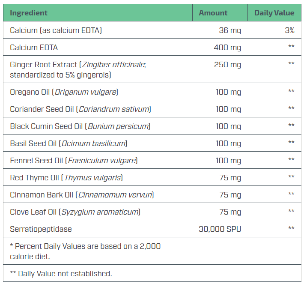The height and width of the screenshot is (287, 307).
Task: Select the Black Cumin Seed Oil entry
Action: point(80,126)
